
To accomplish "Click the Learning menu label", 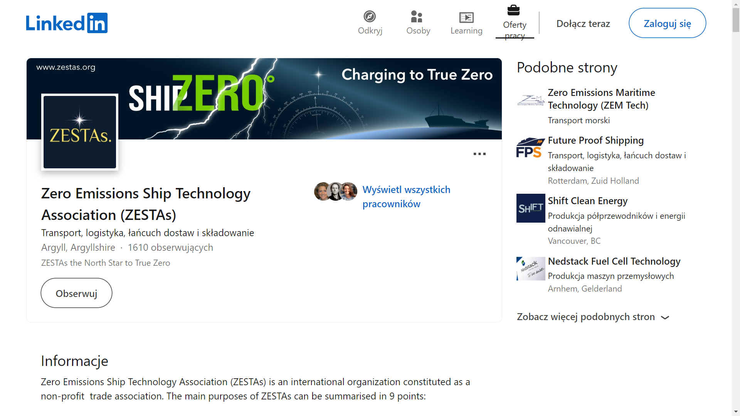I will point(466,30).
